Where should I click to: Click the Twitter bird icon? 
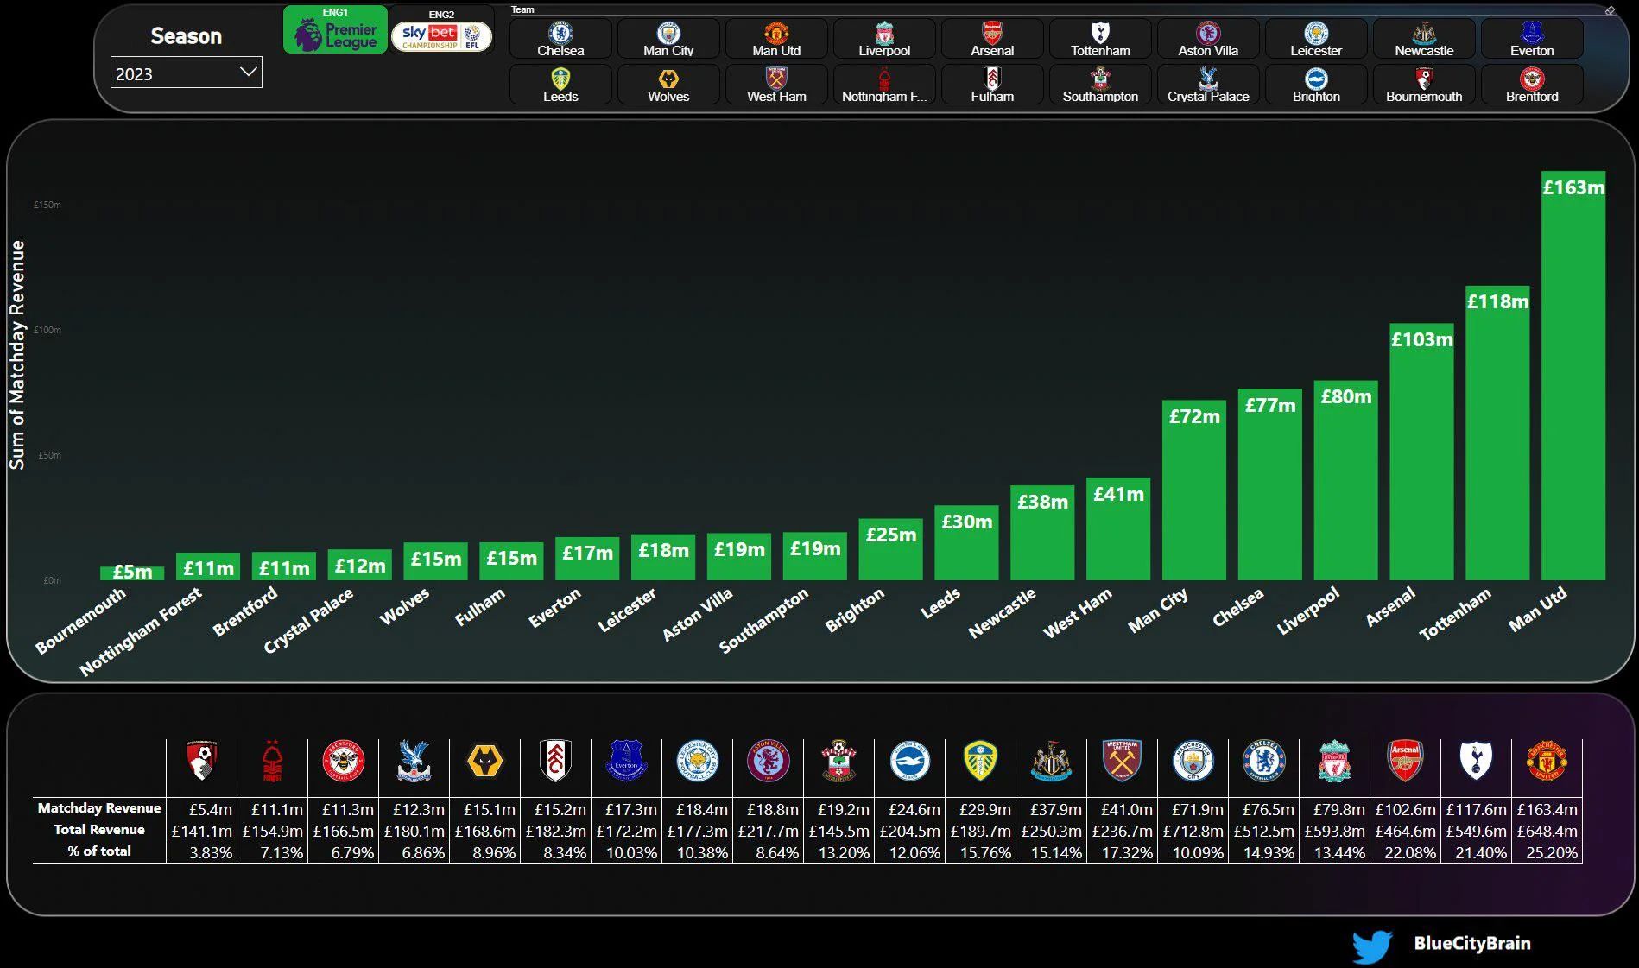point(1372,946)
